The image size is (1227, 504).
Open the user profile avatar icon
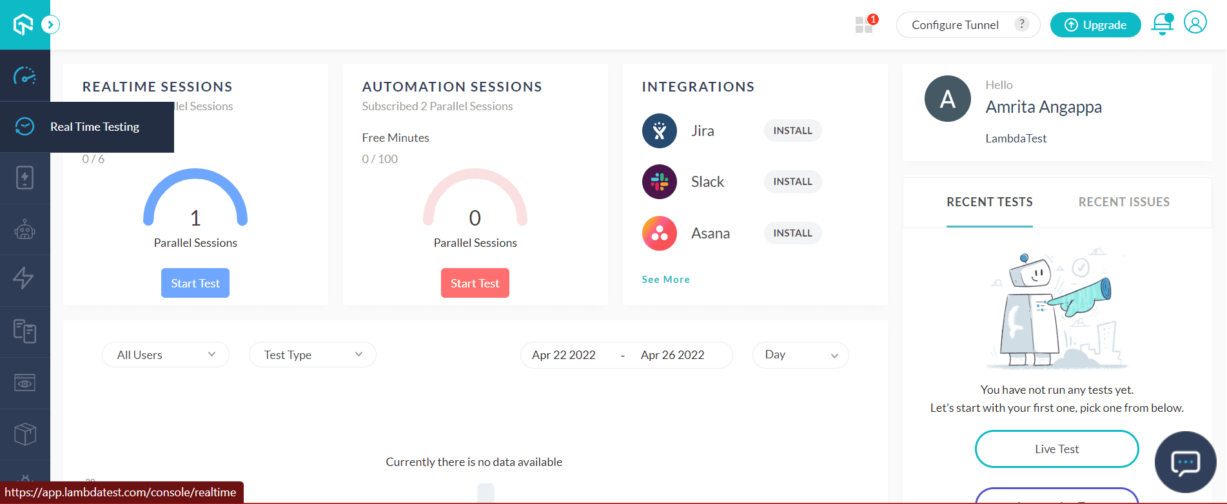coord(1195,23)
